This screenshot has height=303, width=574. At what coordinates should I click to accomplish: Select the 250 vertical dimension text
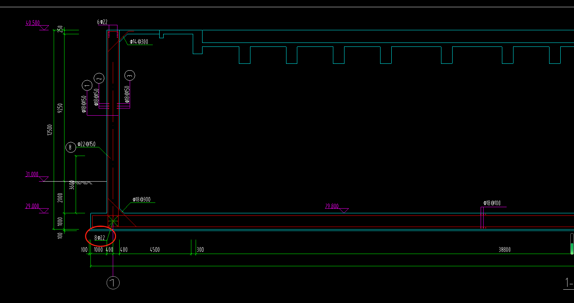(x=60, y=29)
